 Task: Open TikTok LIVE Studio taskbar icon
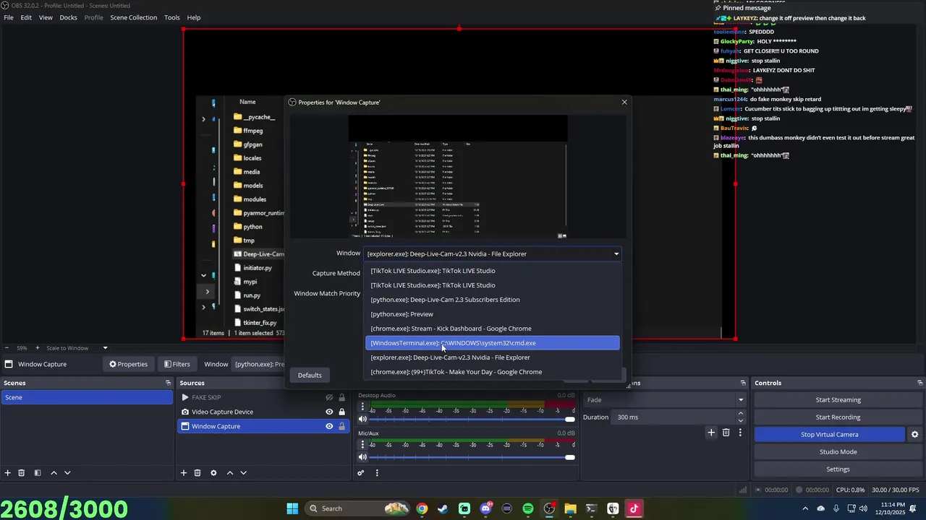(634, 508)
